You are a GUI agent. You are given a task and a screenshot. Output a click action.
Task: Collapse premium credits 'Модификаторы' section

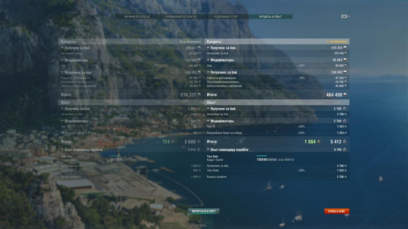208,60
